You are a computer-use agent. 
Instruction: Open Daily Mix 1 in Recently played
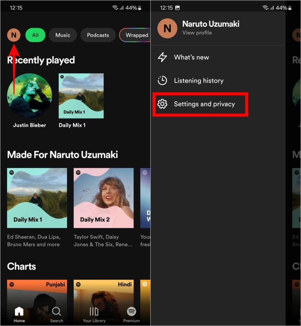(x=81, y=96)
